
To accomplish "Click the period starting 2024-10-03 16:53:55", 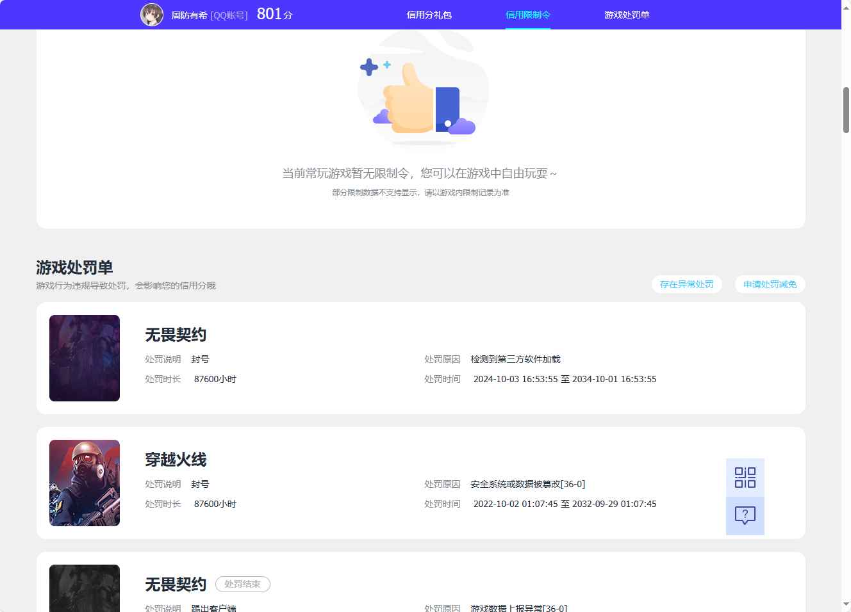I will pyautogui.click(x=565, y=379).
